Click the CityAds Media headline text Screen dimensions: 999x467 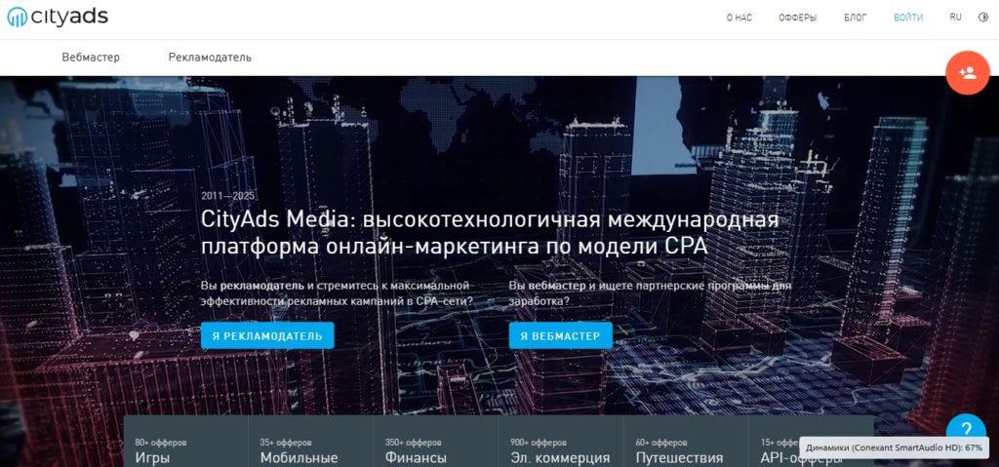[x=490, y=233]
